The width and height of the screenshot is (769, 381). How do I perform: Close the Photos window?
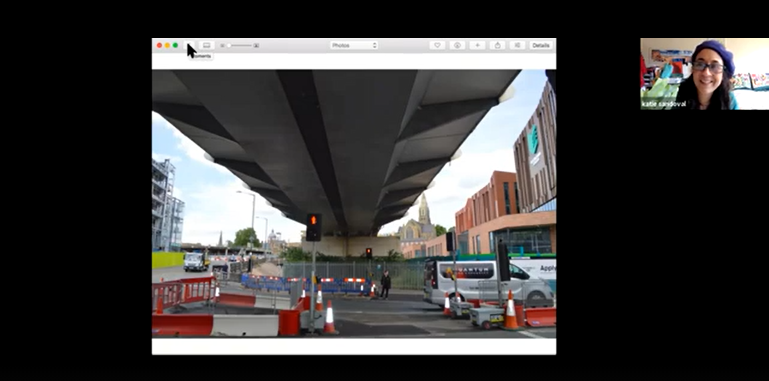click(x=159, y=45)
